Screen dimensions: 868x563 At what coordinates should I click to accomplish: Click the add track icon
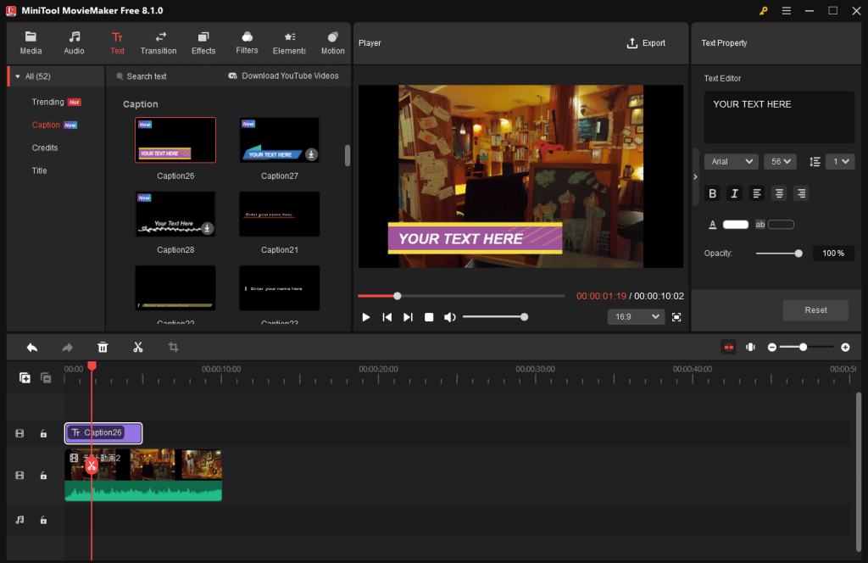[x=25, y=378]
